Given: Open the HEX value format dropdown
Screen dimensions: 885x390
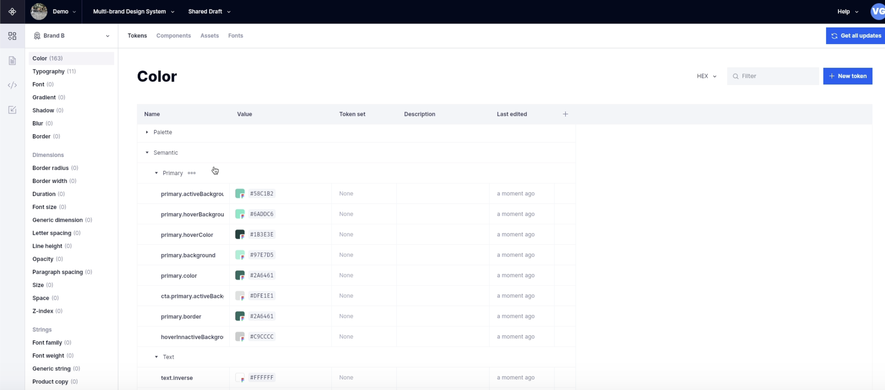Looking at the screenshot, I should coord(706,76).
